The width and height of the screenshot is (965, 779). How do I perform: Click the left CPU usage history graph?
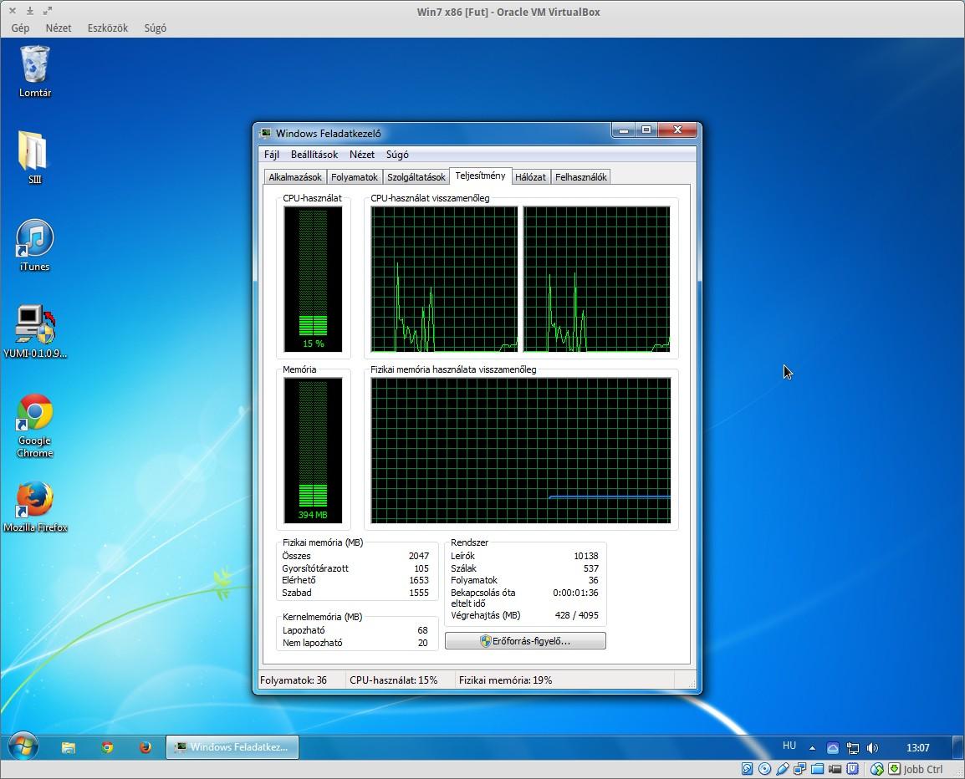pyautogui.click(x=444, y=278)
